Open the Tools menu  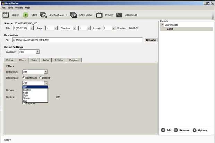point(10,8)
